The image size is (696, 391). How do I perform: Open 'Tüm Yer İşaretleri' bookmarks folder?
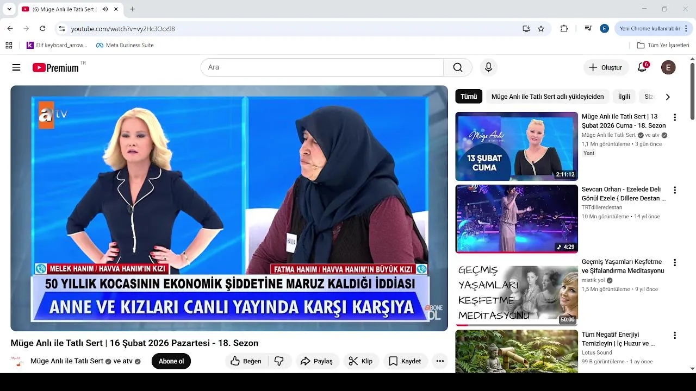coord(663,45)
